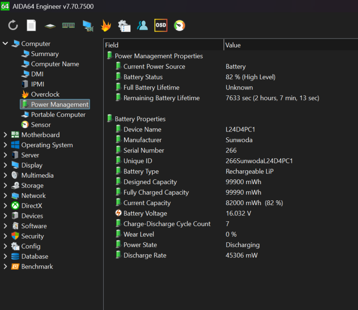Open the preferences checklist toolbar icon

124,26
